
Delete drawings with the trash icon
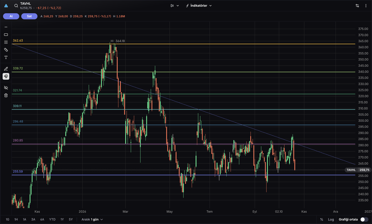(6, 95)
